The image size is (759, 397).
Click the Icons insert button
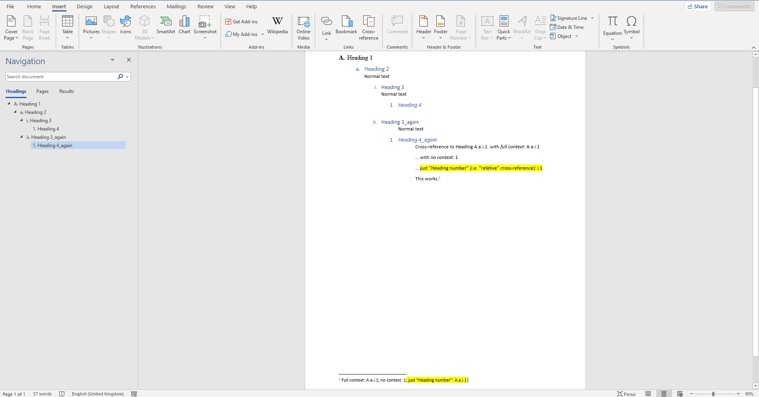[x=126, y=25]
